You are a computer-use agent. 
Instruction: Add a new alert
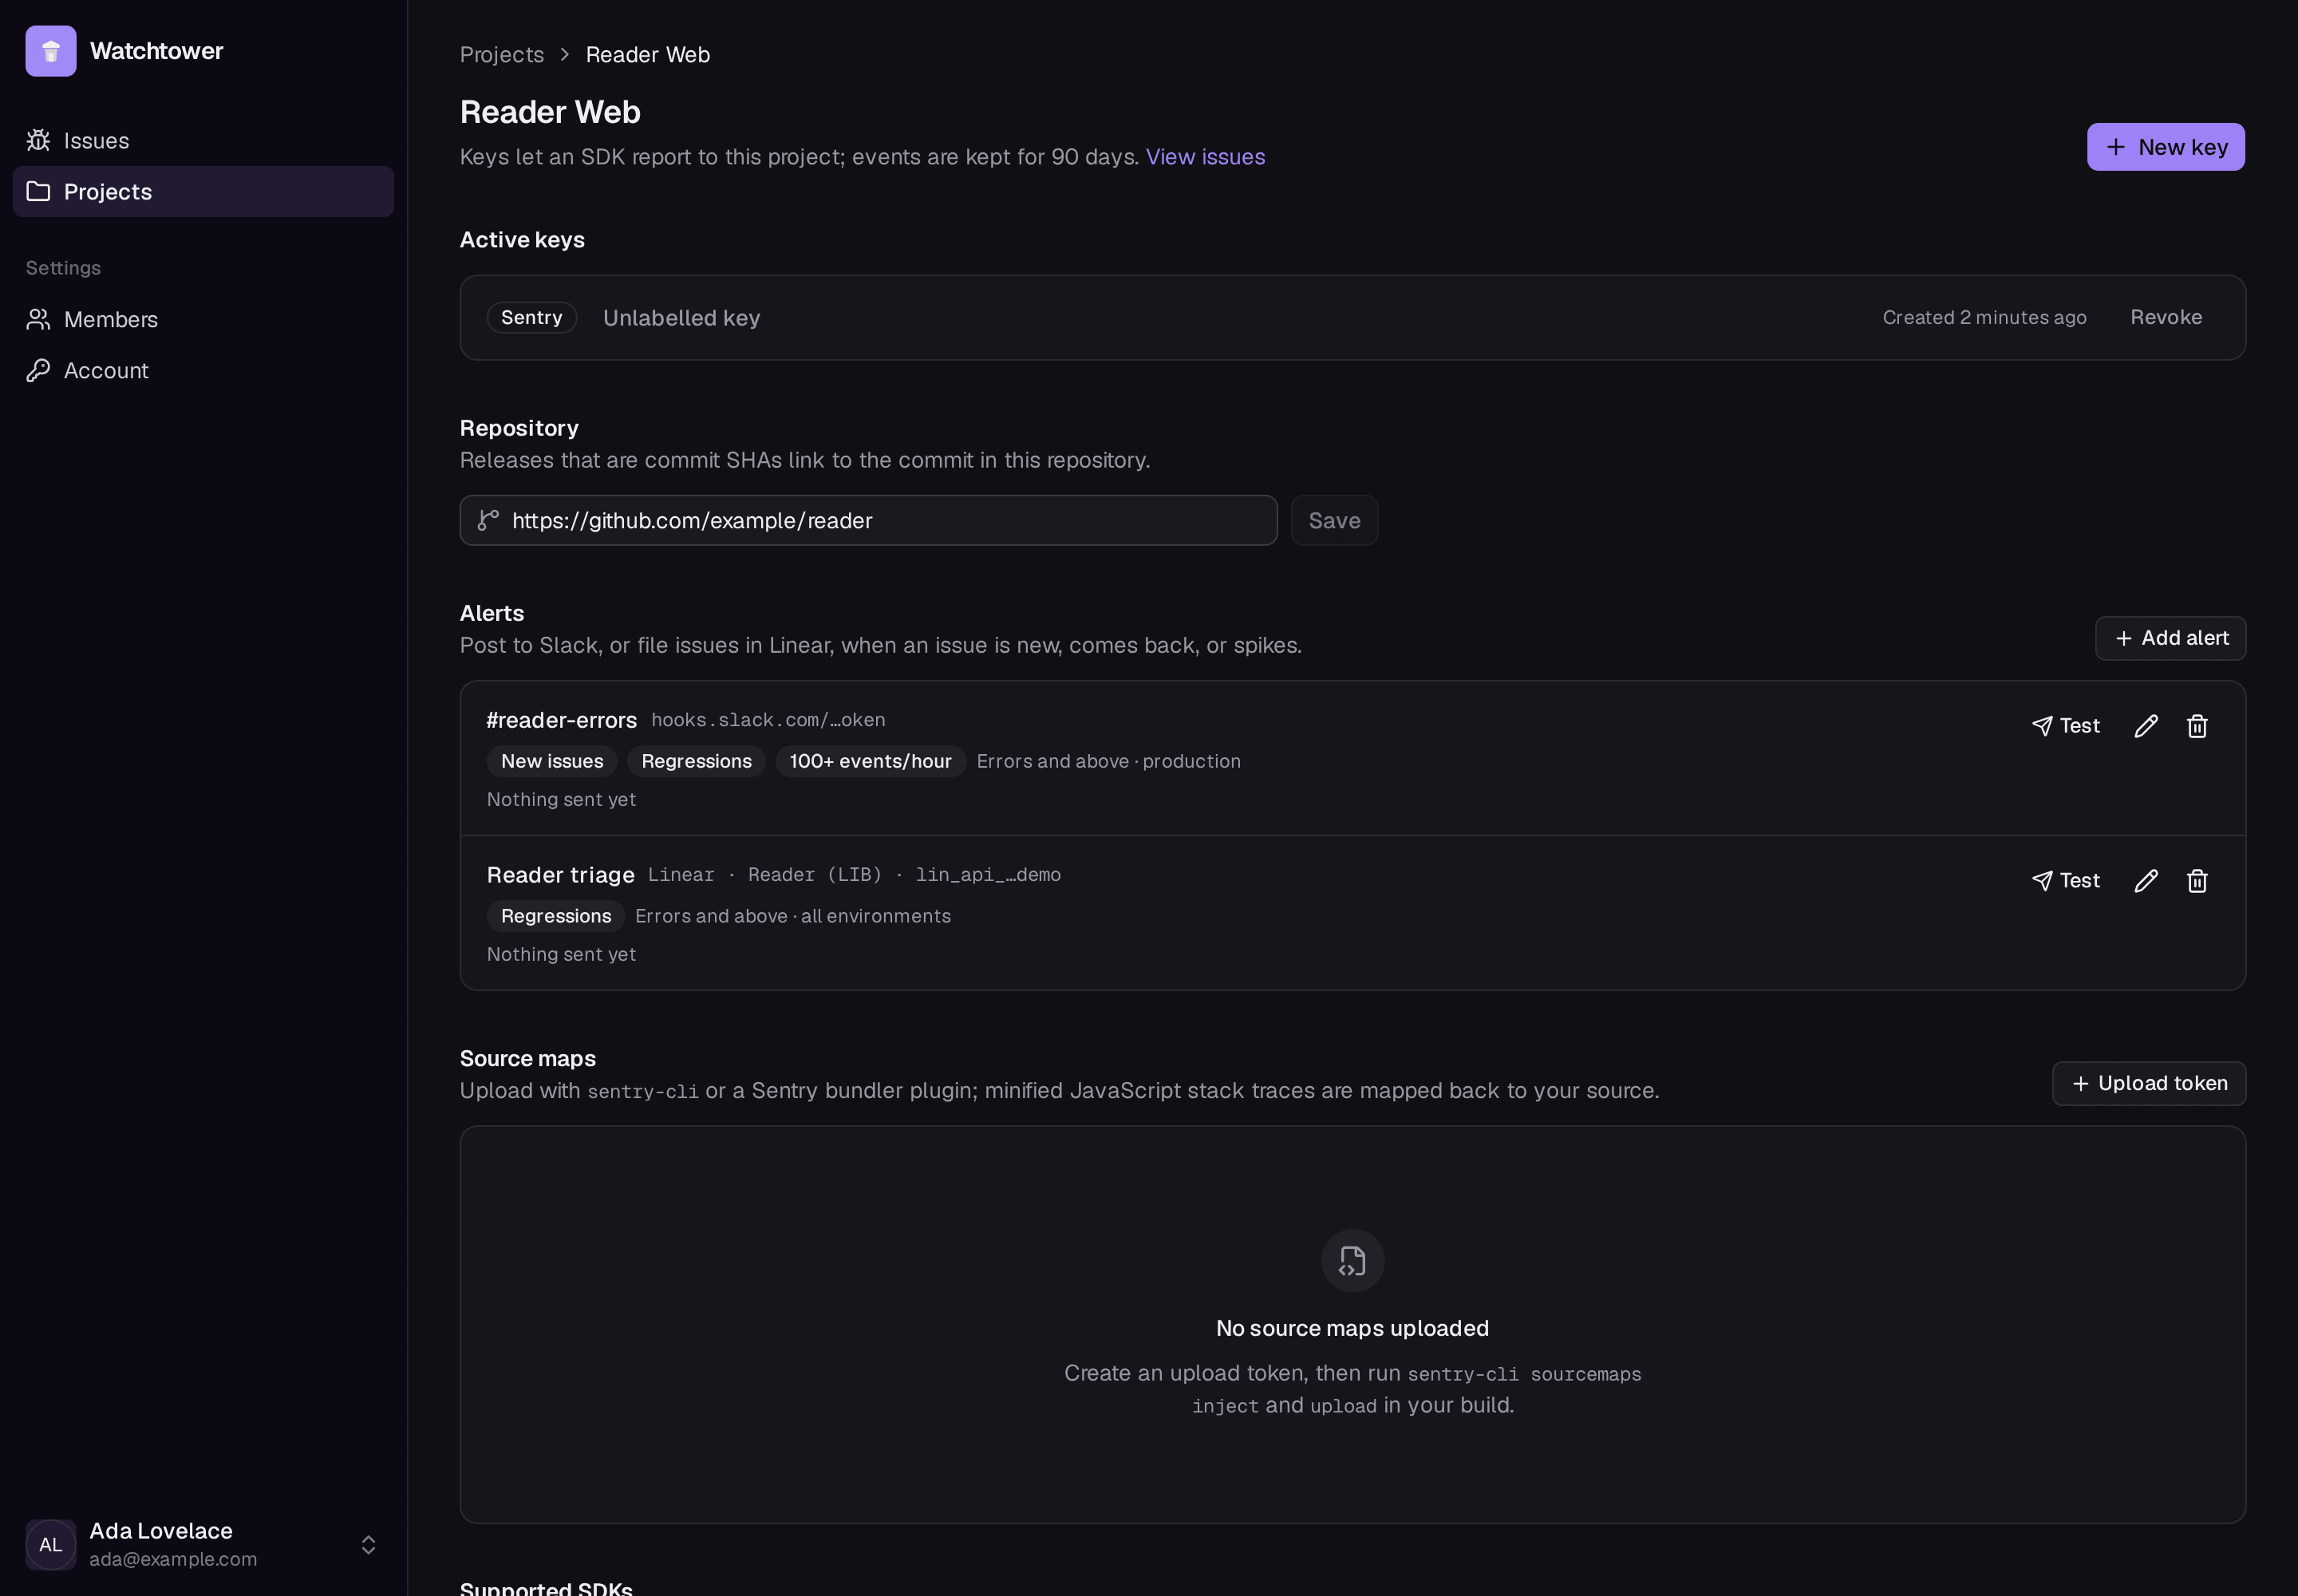[x=2171, y=639]
